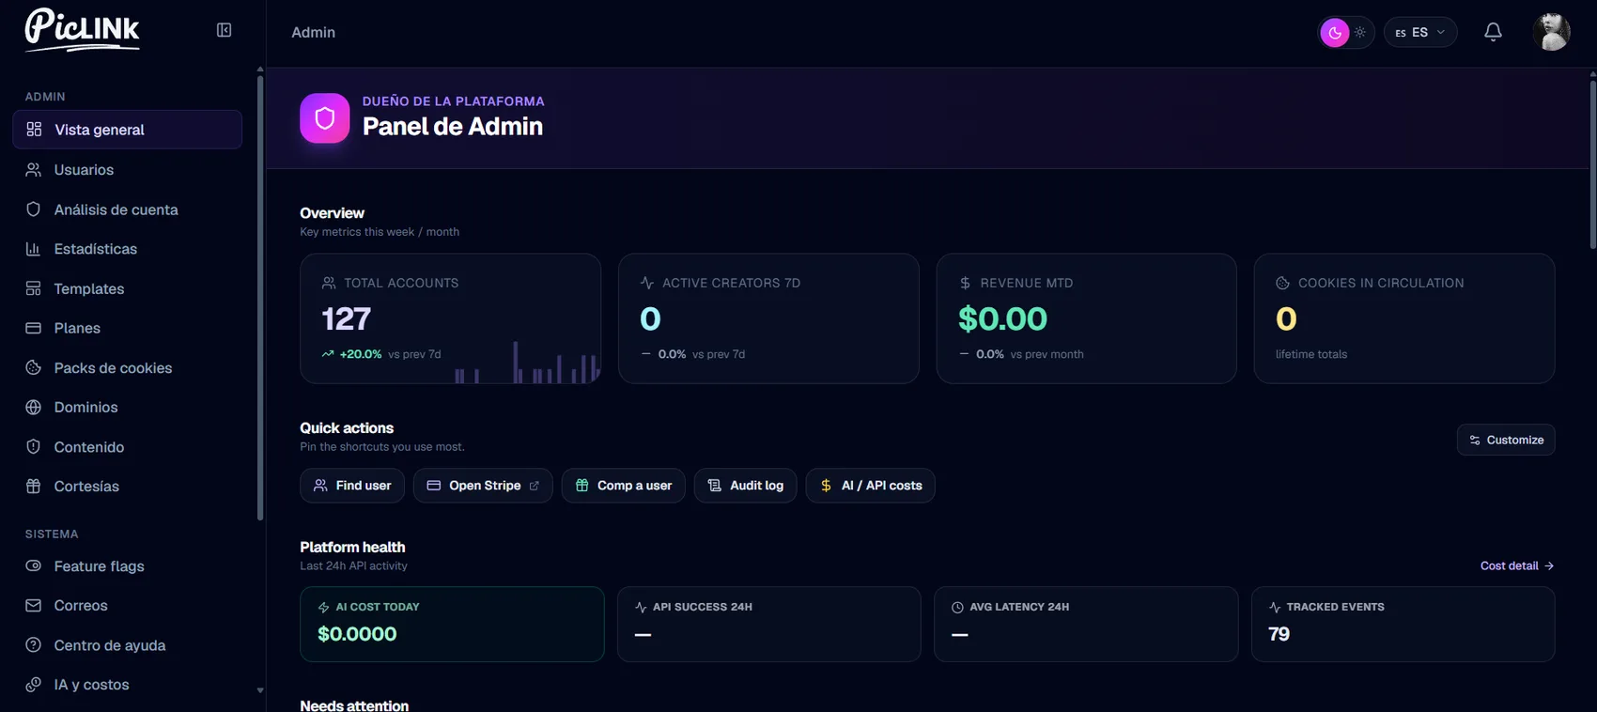Click the Tracked Events card
1597x712 pixels.
(x=1403, y=625)
